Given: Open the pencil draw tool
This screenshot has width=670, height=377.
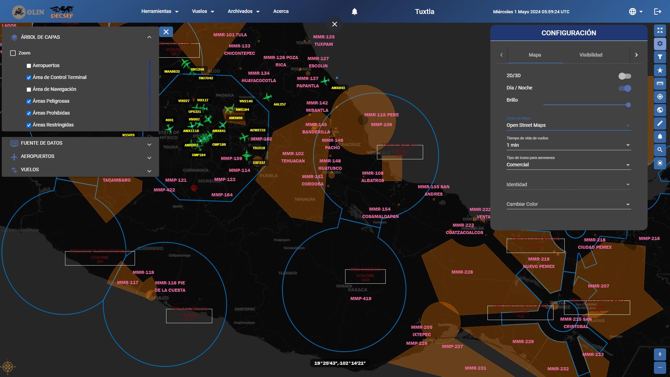Looking at the screenshot, I should (660, 123).
